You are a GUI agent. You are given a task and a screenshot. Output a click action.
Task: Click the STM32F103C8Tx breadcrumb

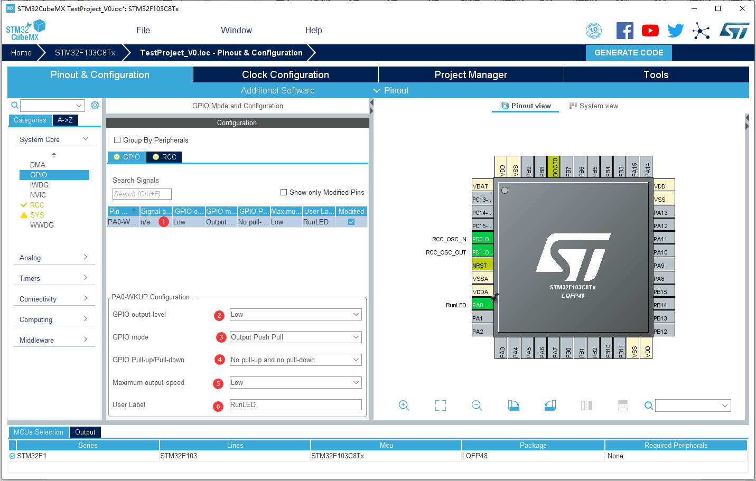(85, 53)
